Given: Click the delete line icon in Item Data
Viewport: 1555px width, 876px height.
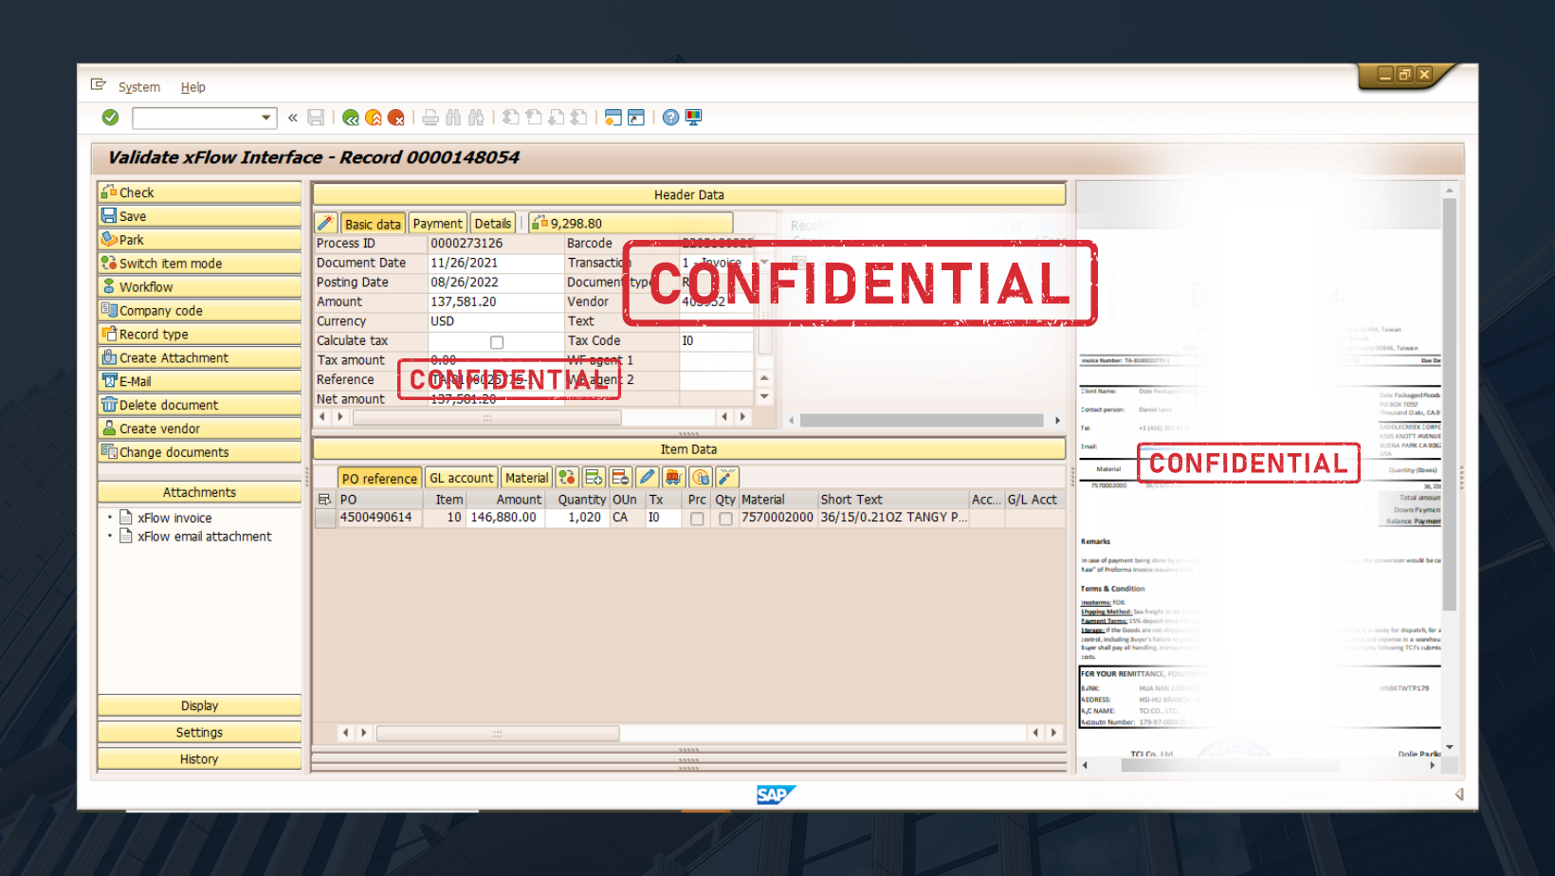Looking at the screenshot, I should pyautogui.click(x=620, y=477).
